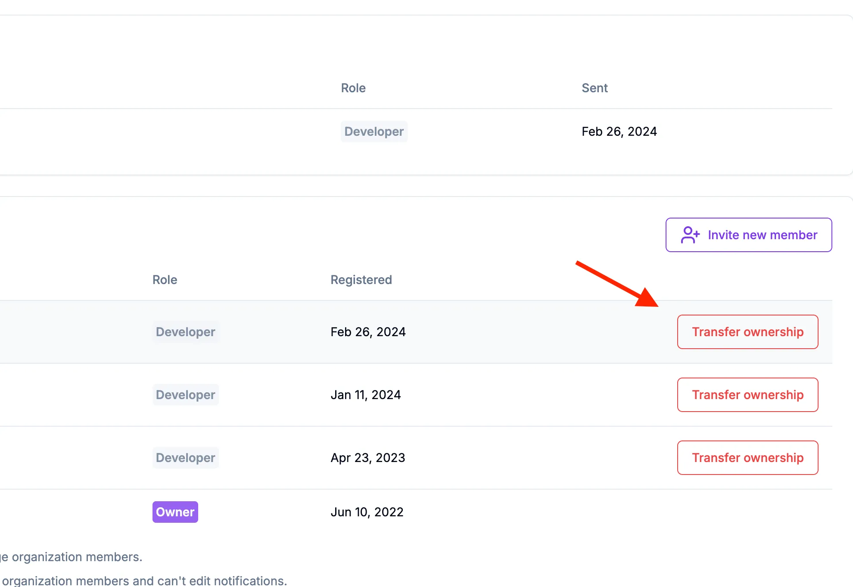Click the Jan 11, 2024 registered date
The height and width of the screenshot is (587, 853).
coord(366,395)
